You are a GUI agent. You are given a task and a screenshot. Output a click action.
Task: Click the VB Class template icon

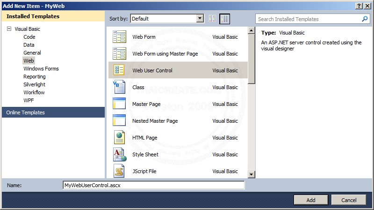(x=119, y=87)
